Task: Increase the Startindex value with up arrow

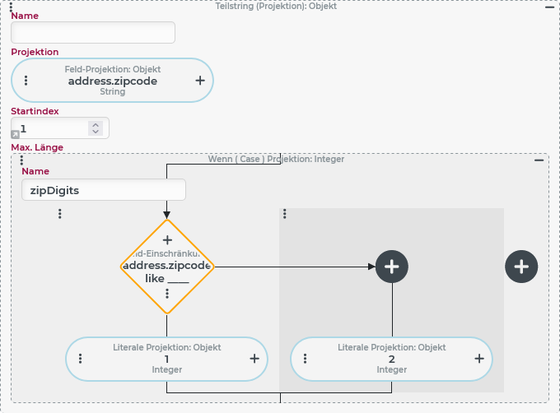Action: click(96, 124)
